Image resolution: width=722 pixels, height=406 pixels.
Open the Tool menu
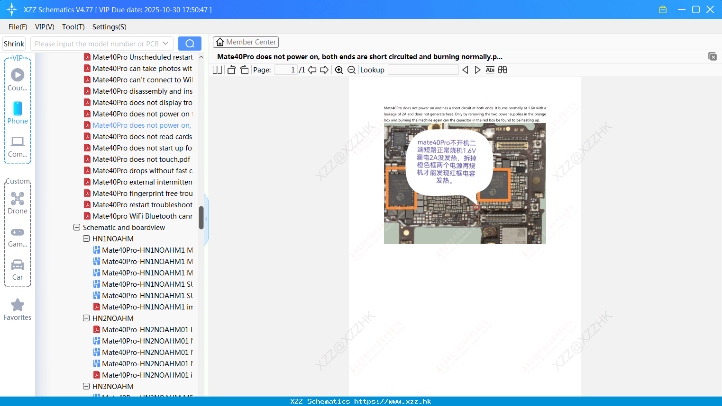(x=73, y=27)
